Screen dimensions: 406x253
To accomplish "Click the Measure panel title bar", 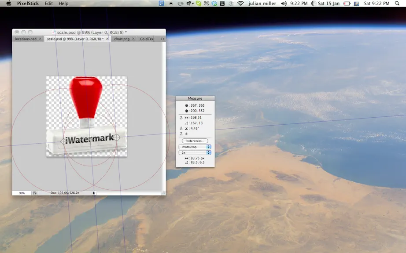I will tap(195, 98).
